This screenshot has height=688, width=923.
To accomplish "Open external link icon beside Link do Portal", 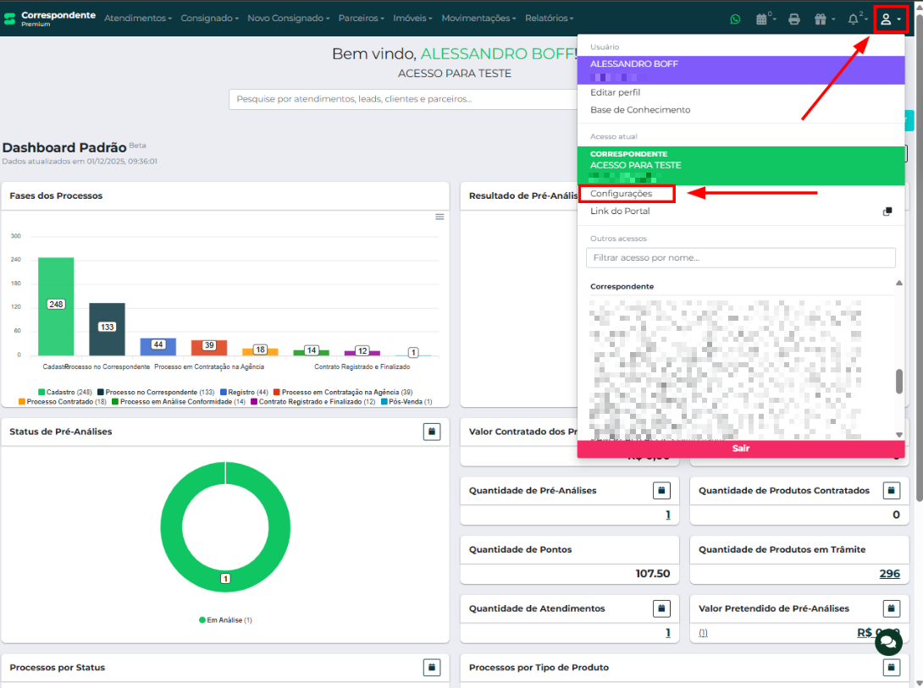I will coord(887,212).
